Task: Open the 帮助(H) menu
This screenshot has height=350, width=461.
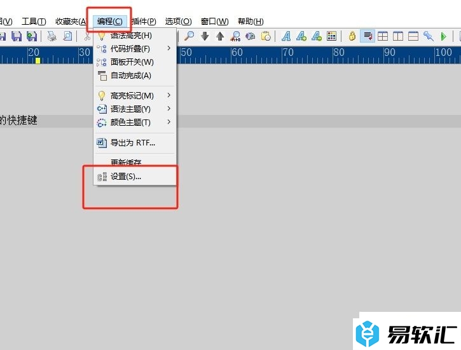Action: coord(251,22)
